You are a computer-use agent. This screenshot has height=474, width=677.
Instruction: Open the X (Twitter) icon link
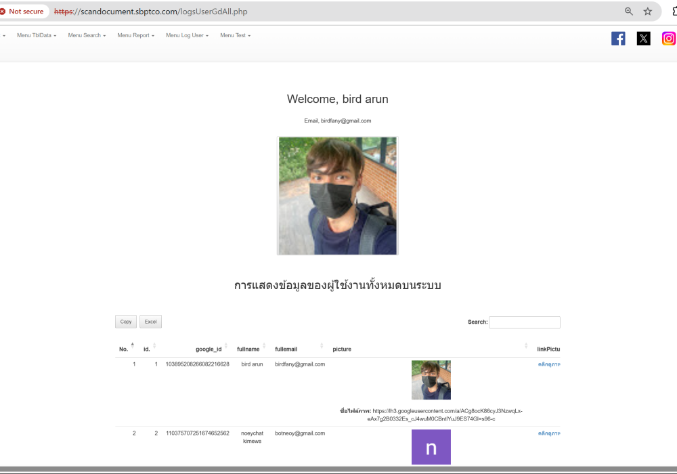coord(643,39)
